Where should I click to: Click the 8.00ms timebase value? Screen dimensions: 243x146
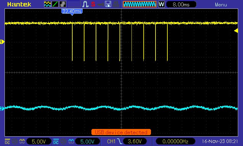click(181, 5)
